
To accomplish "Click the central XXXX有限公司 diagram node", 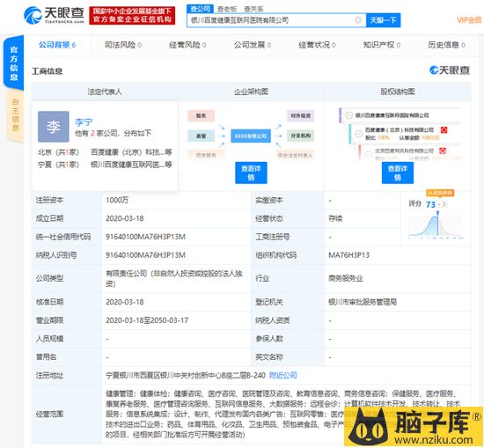I will pos(251,136).
